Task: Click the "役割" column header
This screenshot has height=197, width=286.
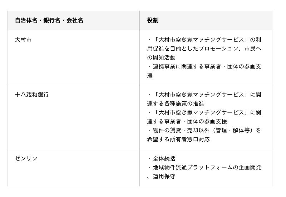Action: click(x=153, y=20)
